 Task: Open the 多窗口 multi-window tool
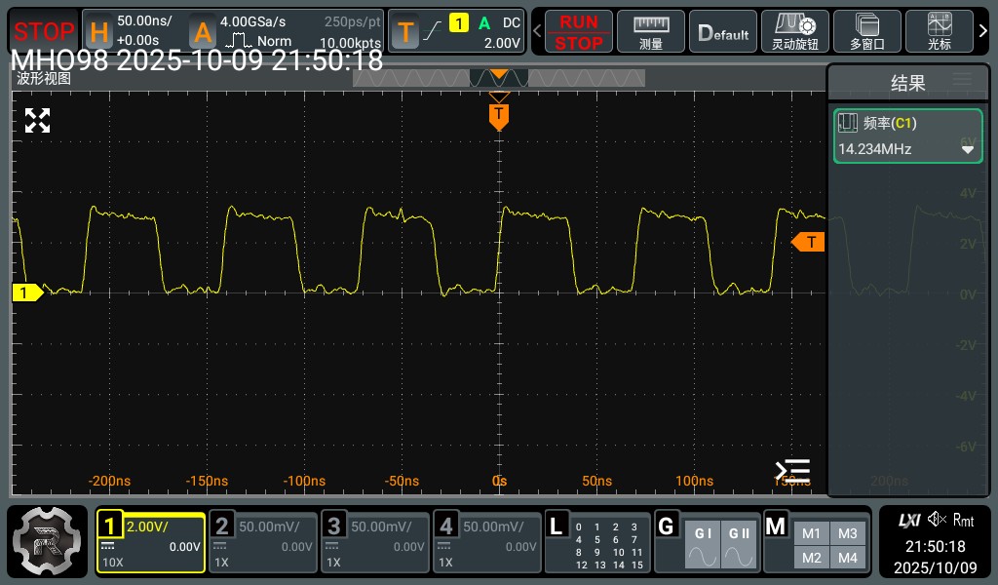click(x=866, y=31)
